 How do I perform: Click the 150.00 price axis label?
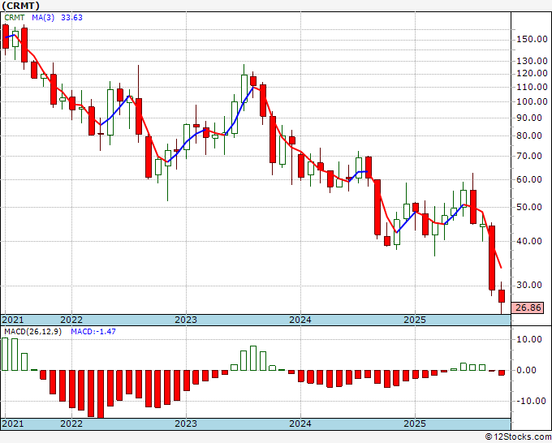pos(532,39)
